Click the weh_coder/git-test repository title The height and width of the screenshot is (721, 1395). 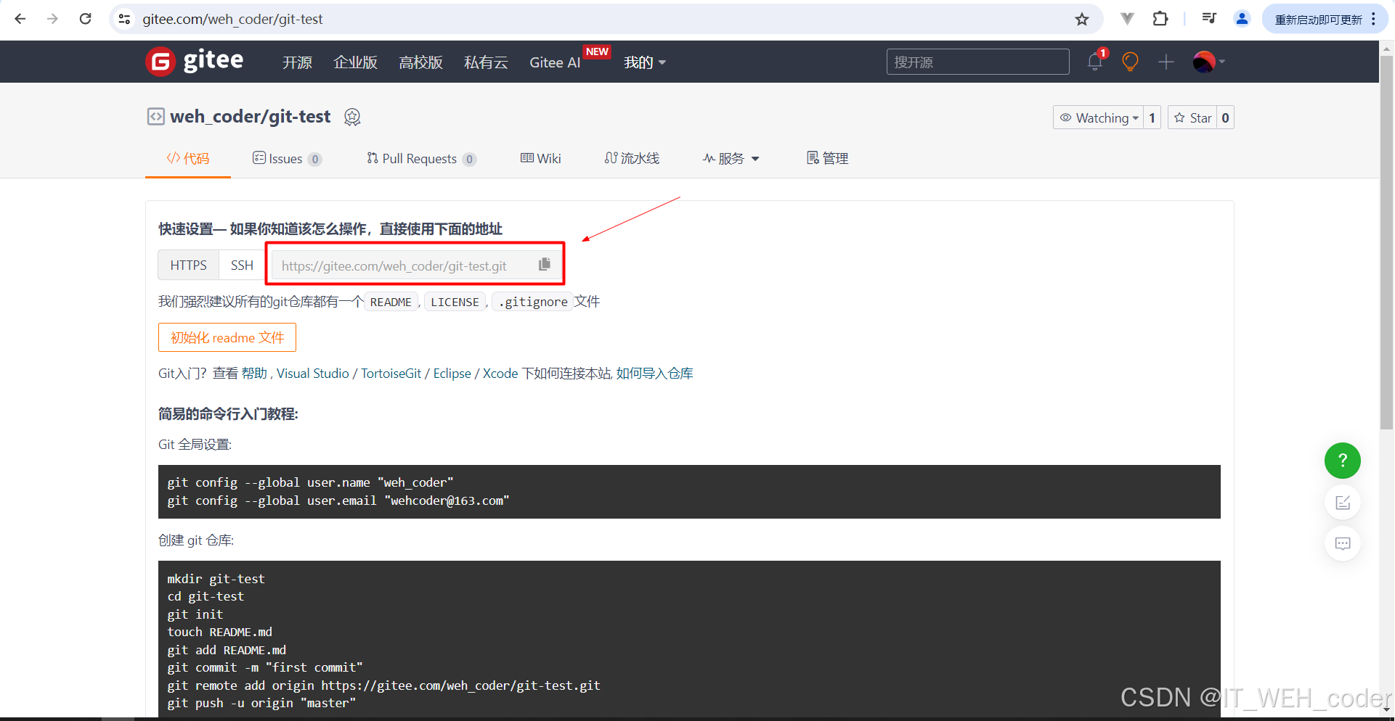pos(251,116)
